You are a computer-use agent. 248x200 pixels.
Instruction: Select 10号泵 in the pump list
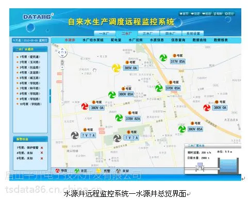(x=29, y=104)
